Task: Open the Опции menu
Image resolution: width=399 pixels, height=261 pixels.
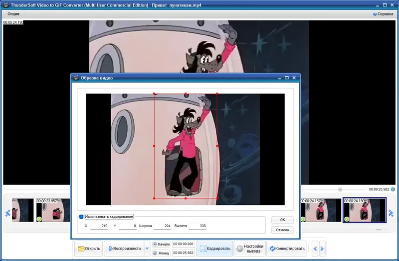Action: pos(13,14)
